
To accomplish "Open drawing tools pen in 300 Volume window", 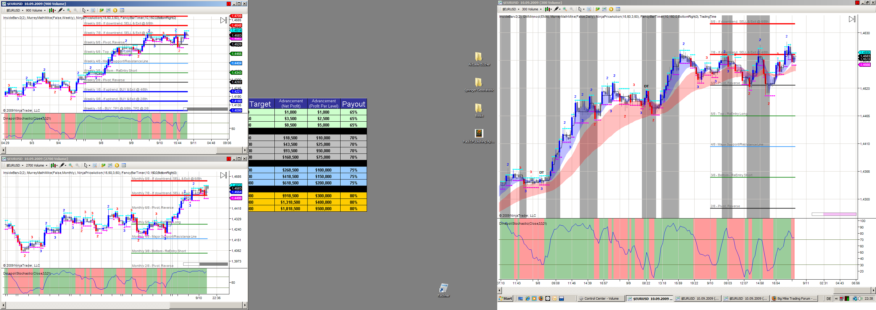I will (x=557, y=9).
